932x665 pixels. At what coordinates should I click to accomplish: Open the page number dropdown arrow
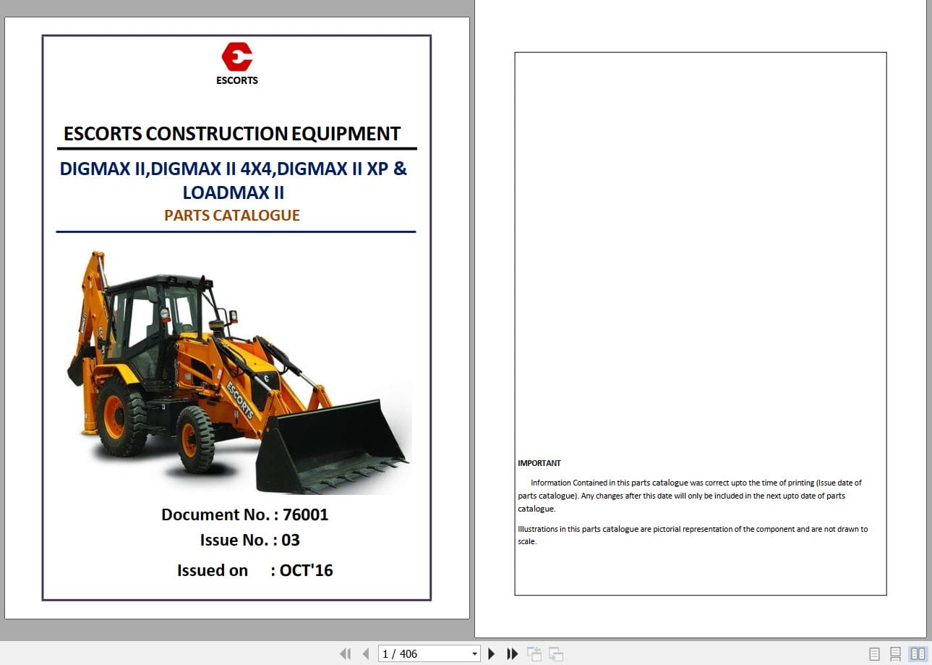click(475, 653)
